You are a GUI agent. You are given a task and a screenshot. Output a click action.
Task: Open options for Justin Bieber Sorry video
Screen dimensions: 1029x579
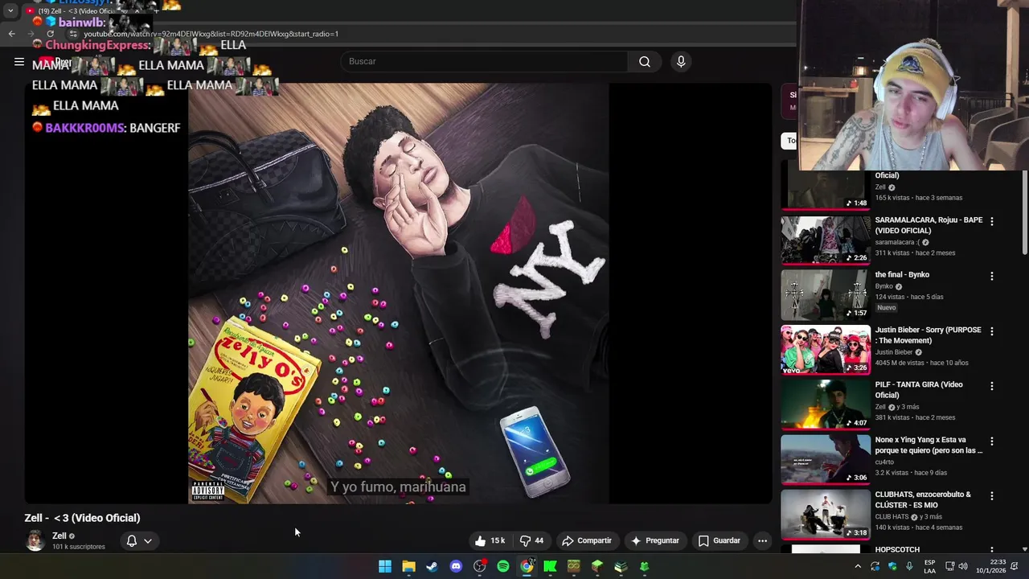[991, 331]
